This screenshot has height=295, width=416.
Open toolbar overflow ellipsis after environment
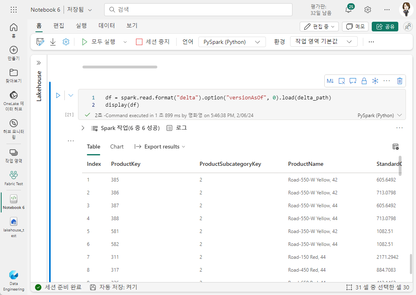(x=371, y=42)
